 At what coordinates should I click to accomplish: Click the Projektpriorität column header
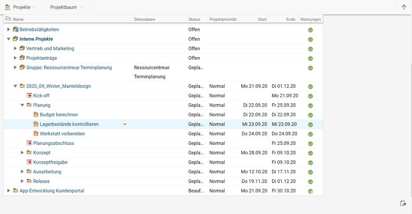click(x=223, y=19)
